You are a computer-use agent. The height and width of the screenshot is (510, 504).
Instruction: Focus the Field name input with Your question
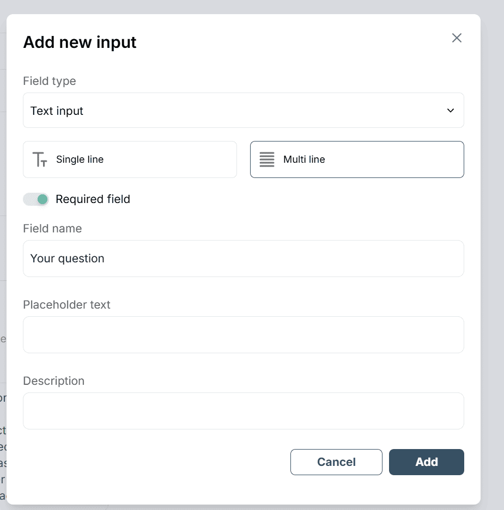click(x=244, y=259)
